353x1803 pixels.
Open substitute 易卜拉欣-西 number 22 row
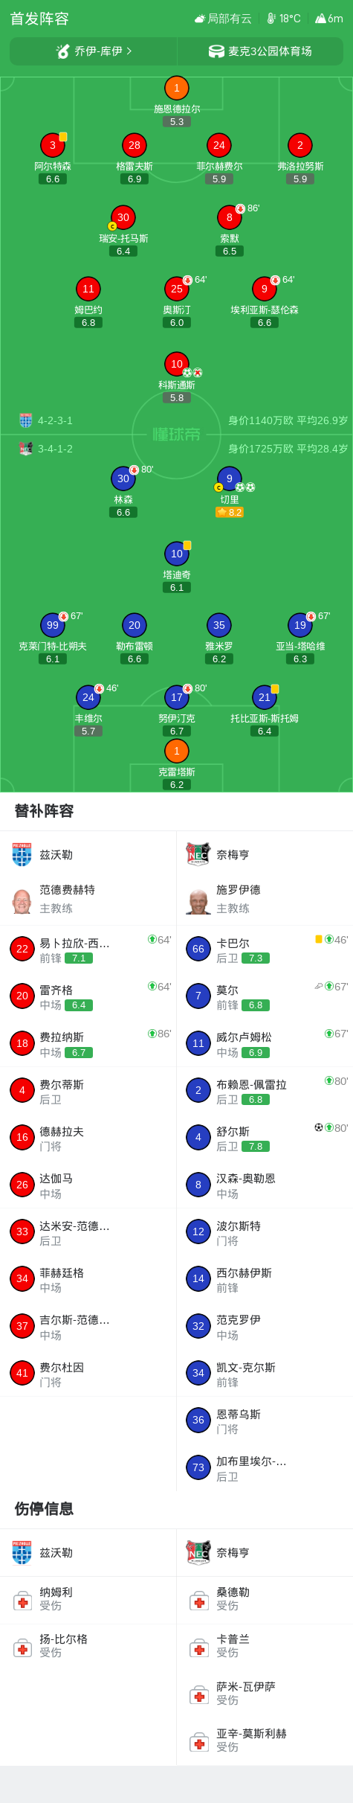click(88, 949)
